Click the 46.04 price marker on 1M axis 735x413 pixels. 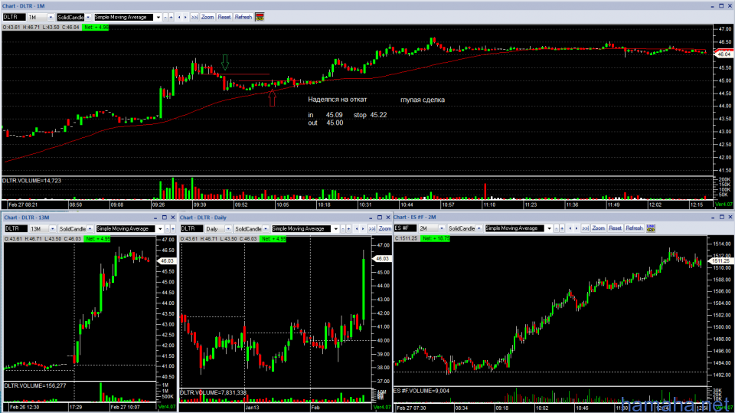(x=724, y=54)
